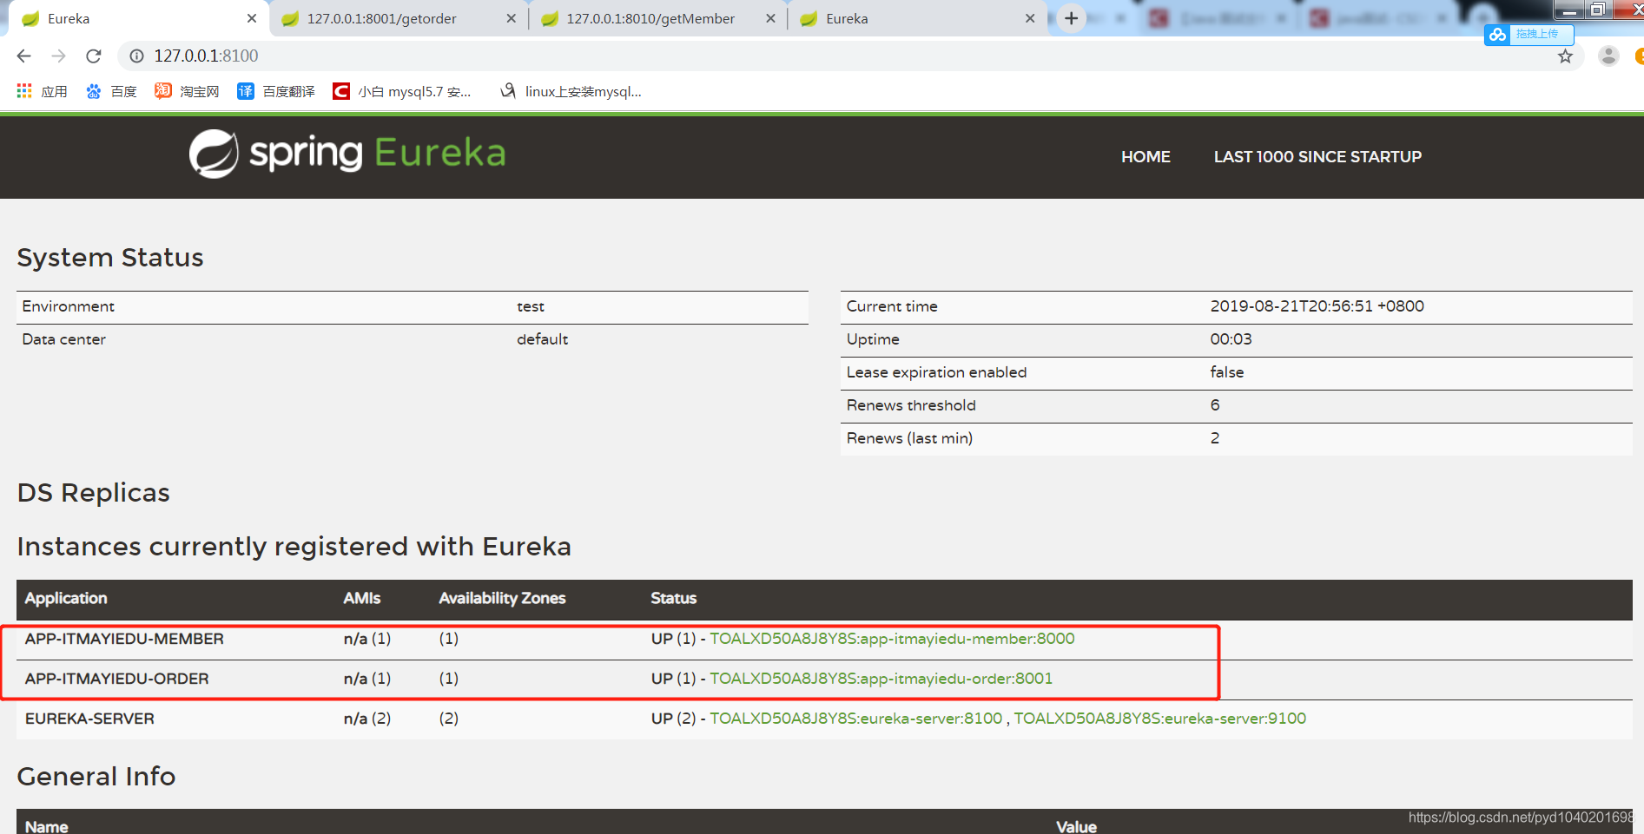The image size is (1644, 834).
Task: Click the Data center value default
Action: pyautogui.click(x=542, y=339)
